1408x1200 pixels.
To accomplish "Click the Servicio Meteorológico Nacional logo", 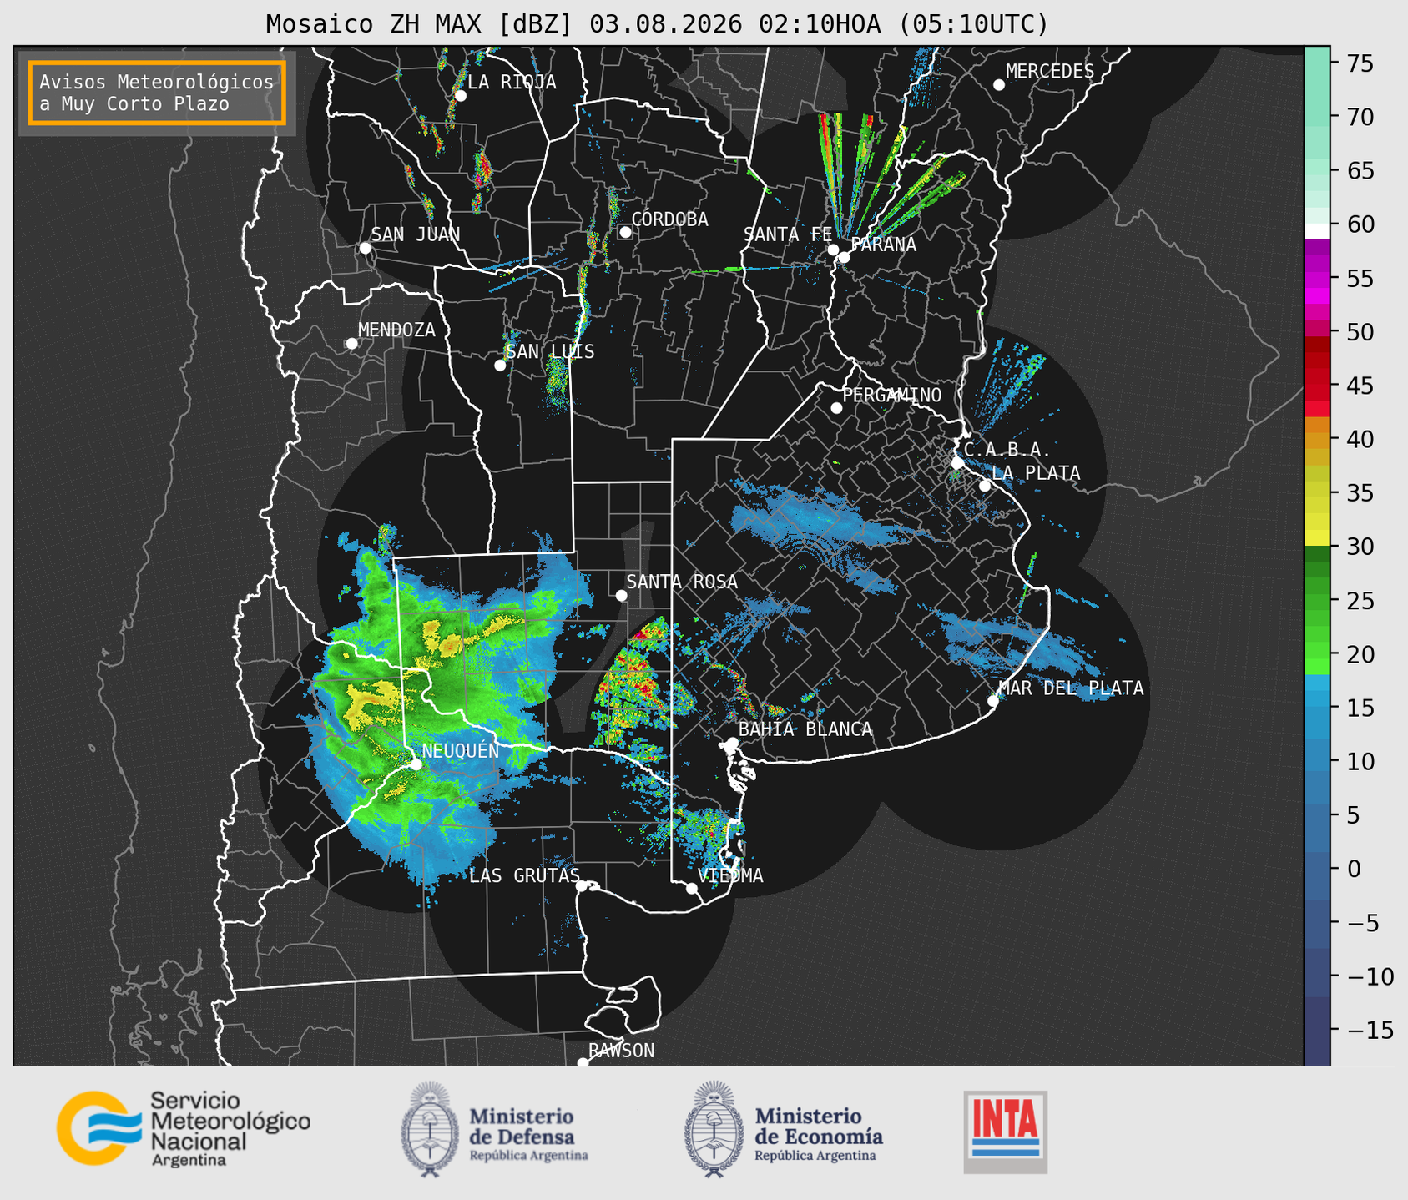I will [x=184, y=1128].
